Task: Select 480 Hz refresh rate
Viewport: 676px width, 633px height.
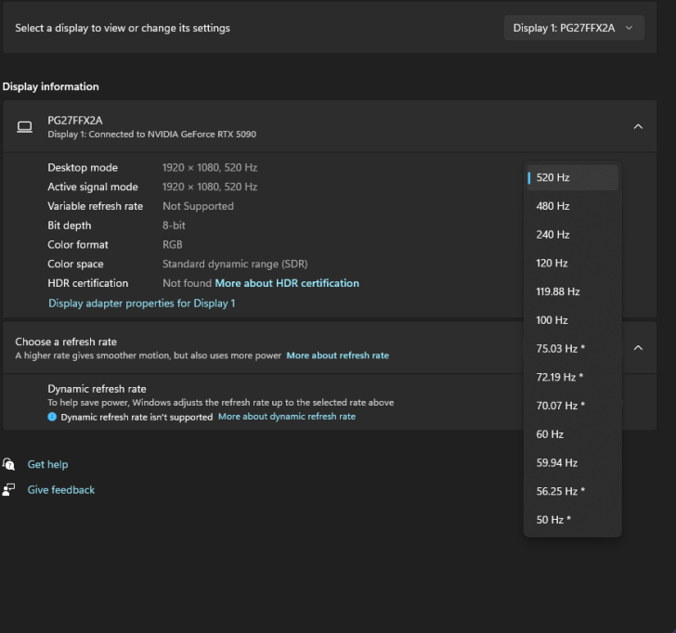Action: (573, 206)
